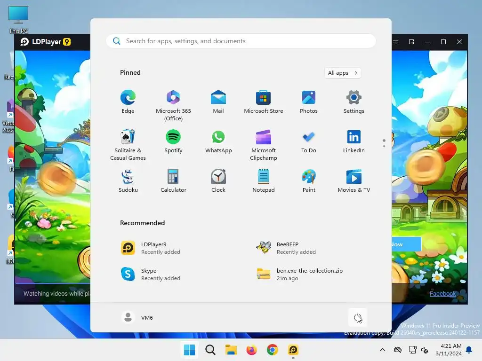Open LDPlayer hamburger menu

395,42
